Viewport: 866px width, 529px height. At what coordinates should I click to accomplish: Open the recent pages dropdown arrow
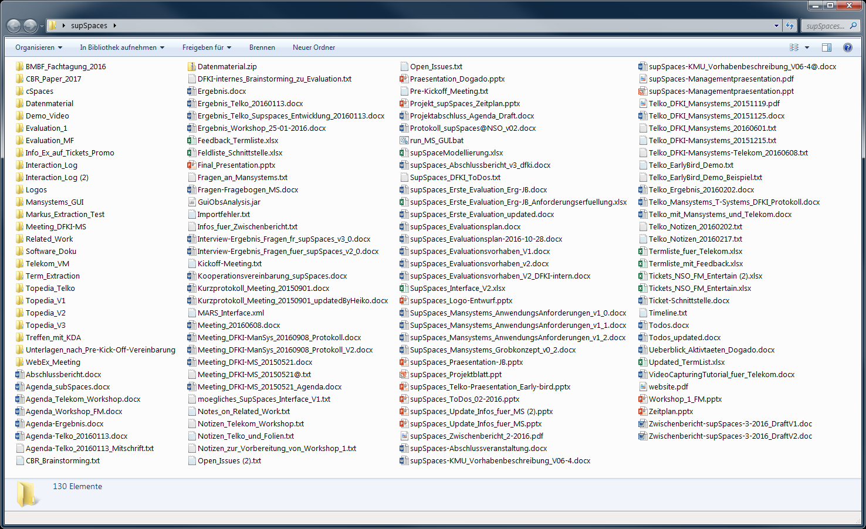(x=42, y=26)
